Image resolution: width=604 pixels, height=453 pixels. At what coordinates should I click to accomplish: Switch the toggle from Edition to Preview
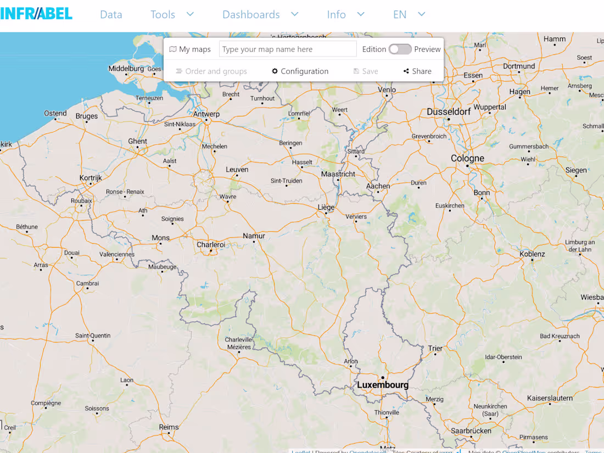[400, 49]
